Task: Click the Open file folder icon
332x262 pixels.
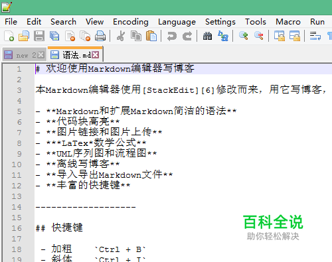Action: (x=24, y=36)
